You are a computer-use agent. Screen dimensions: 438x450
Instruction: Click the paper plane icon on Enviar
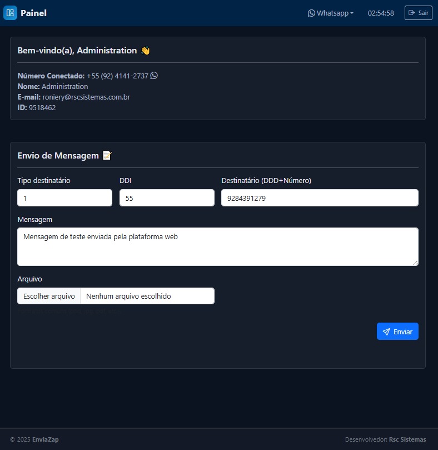[386, 332]
